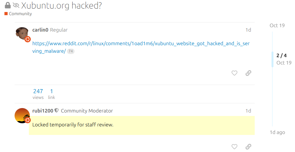Jump to Oct 19 at timeline top
Viewport: 295px width, 152px height.
(x=277, y=26)
